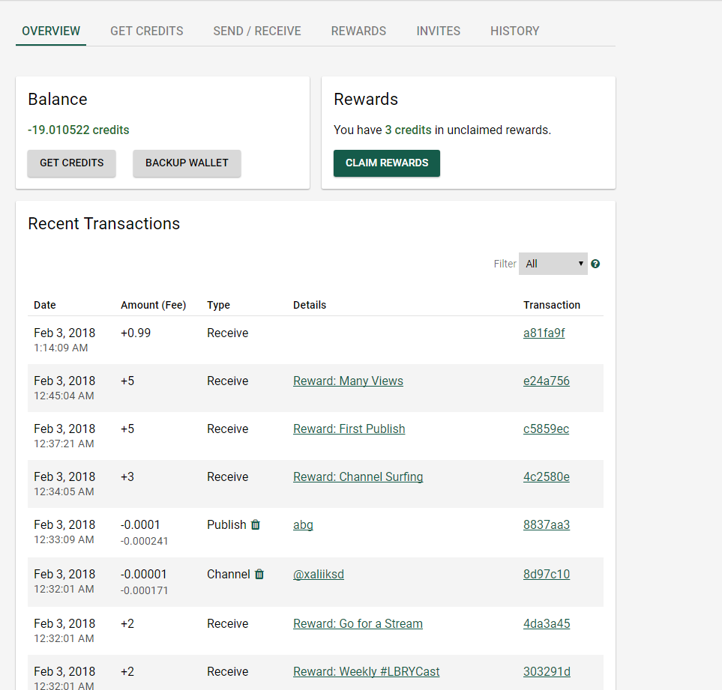This screenshot has width=722, height=690.
Task: Open Reward: Weekly #LBRYCast link
Action: 367,671
